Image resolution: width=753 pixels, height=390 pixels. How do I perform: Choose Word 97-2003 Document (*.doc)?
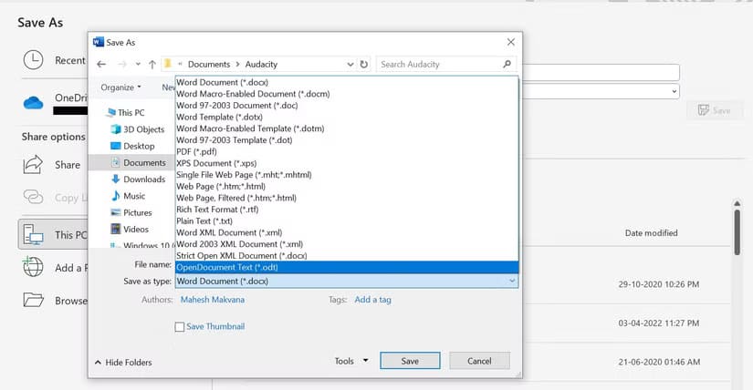point(347,106)
